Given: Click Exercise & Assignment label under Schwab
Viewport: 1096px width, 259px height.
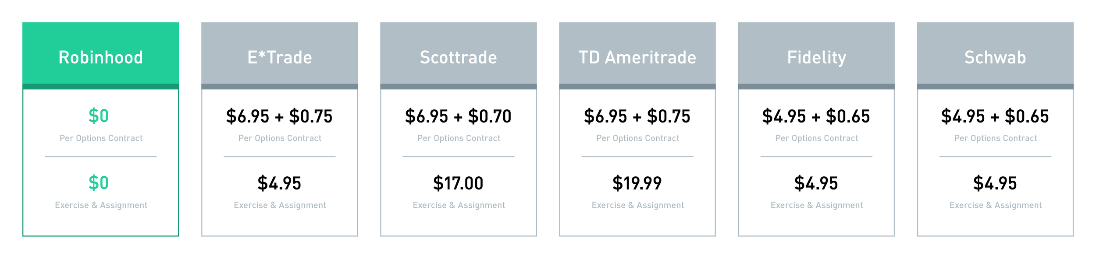Looking at the screenshot, I should point(995,205).
